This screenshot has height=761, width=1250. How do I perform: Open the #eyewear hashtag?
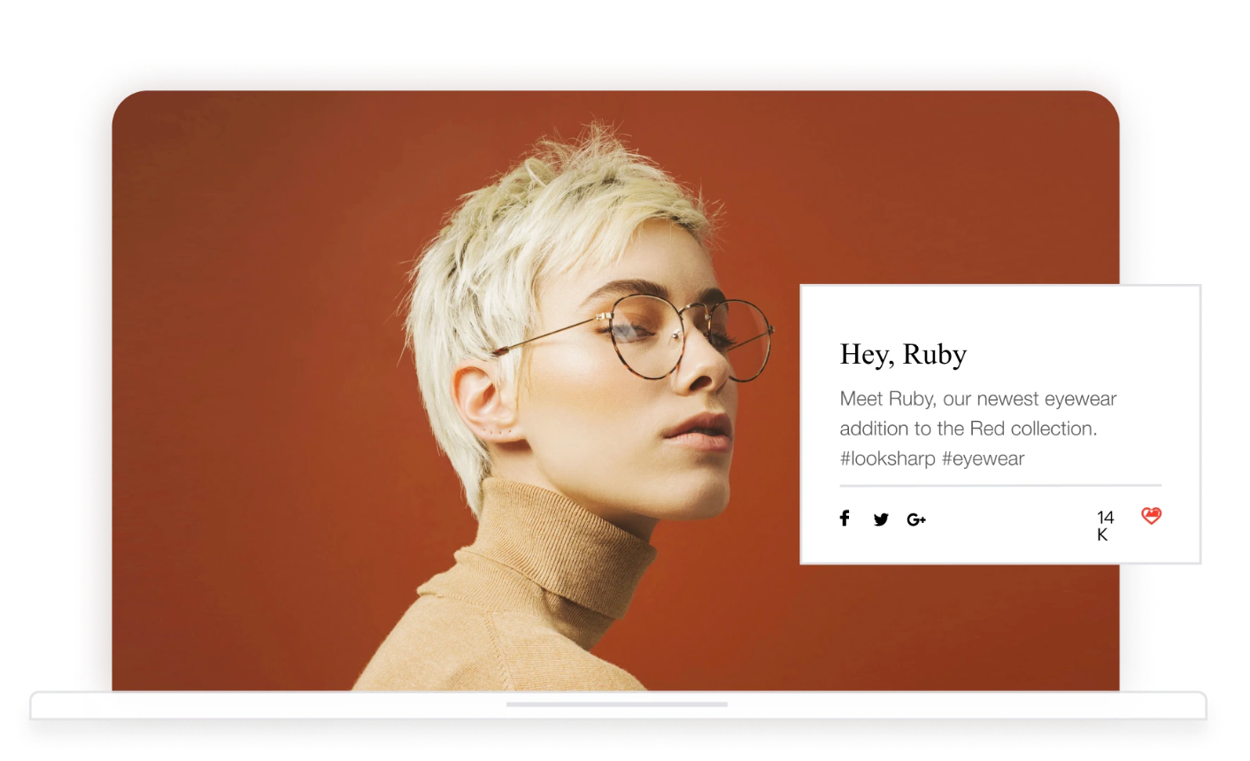coord(983,458)
